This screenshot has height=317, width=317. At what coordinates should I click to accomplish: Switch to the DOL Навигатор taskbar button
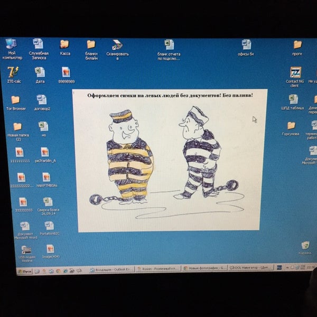pos(250,267)
